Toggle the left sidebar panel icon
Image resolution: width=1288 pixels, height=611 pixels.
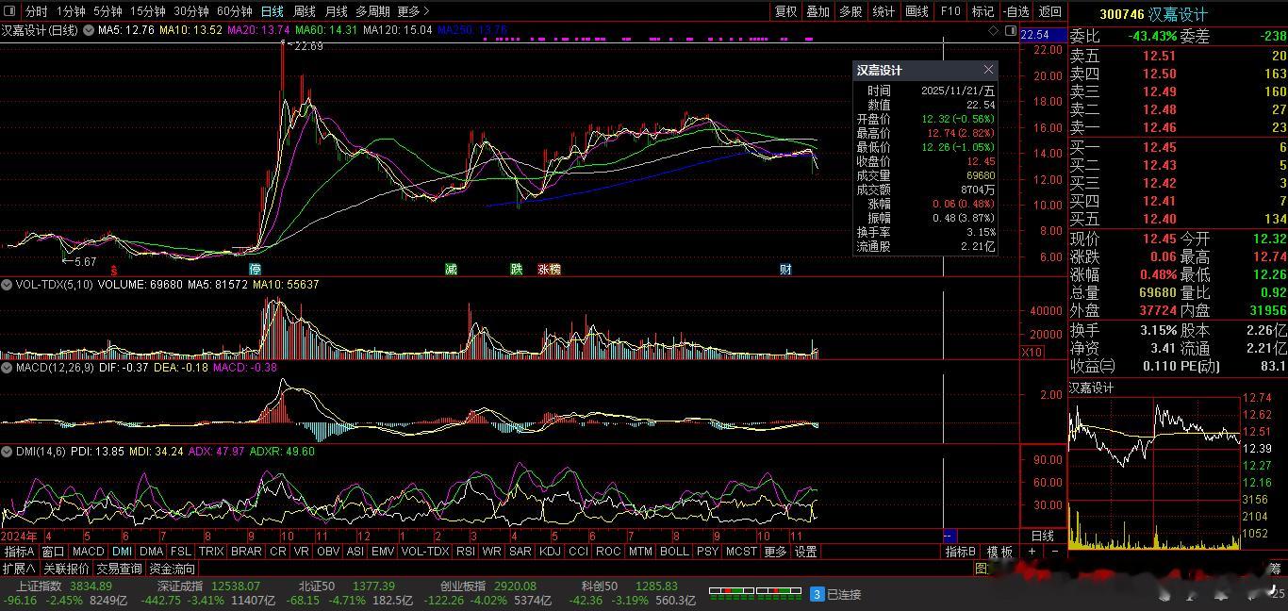point(8,11)
